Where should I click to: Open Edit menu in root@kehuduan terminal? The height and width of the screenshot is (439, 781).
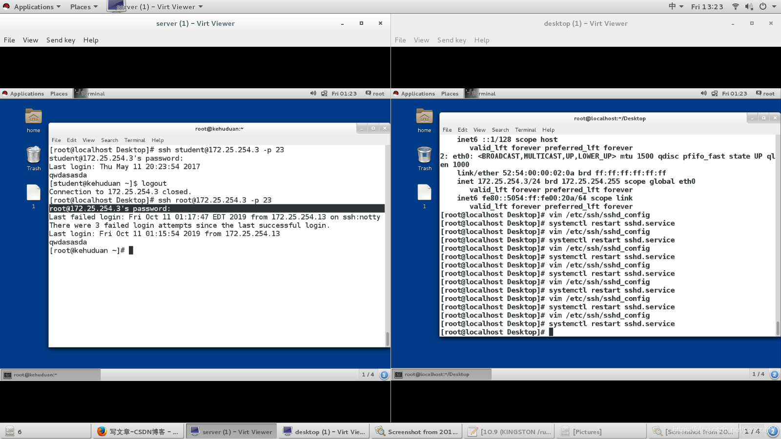pos(72,140)
